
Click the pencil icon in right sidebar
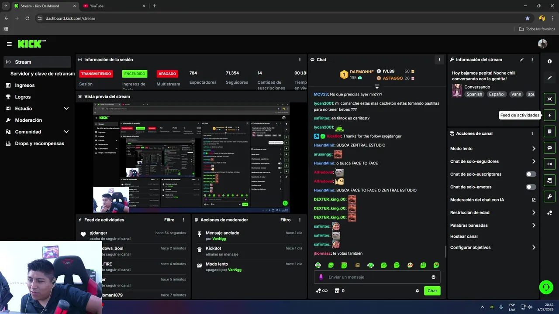(550, 78)
